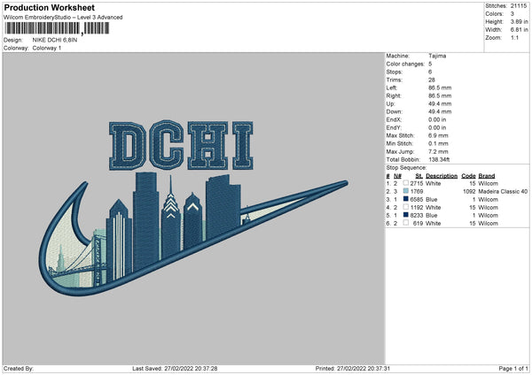Click the Width value 6.81 in

519,30
